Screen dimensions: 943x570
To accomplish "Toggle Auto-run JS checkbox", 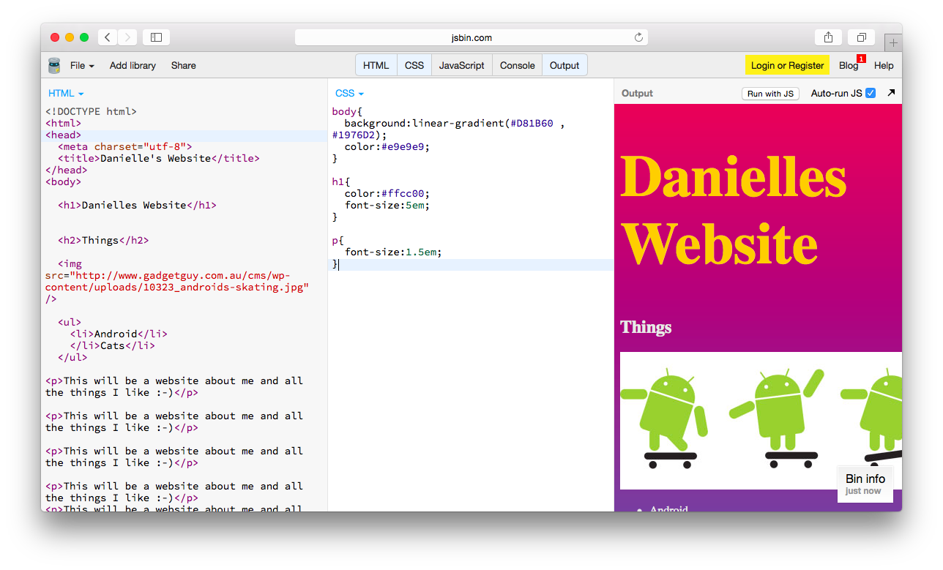I will click(x=871, y=93).
